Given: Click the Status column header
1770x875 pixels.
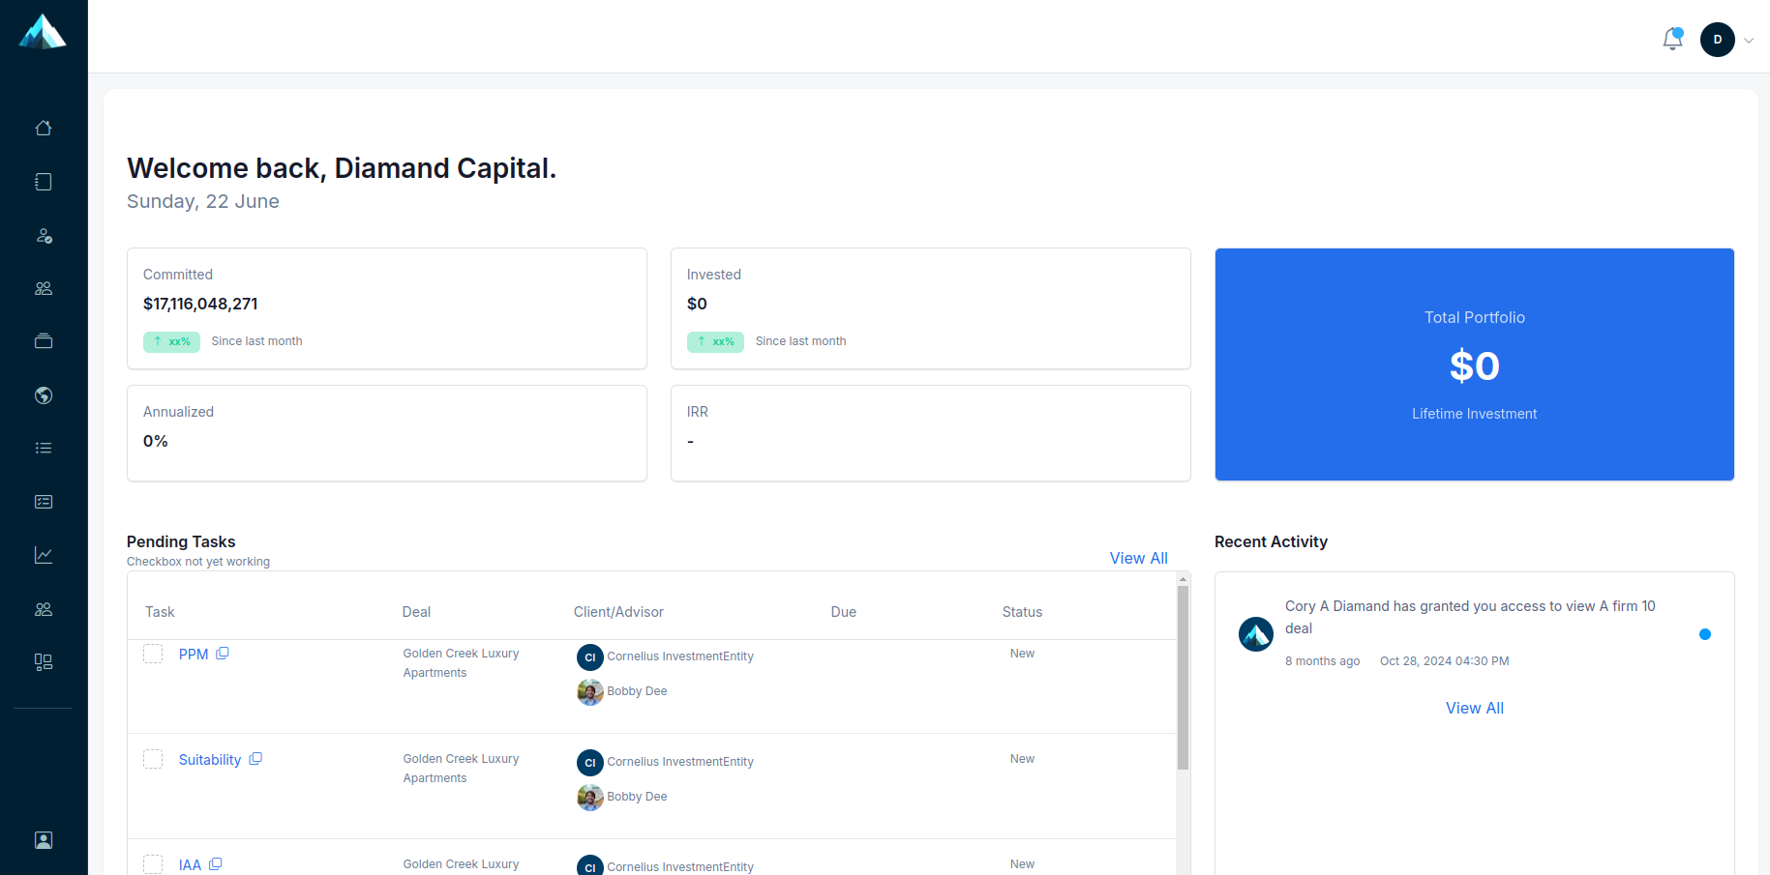Looking at the screenshot, I should tap(1022, 612).
